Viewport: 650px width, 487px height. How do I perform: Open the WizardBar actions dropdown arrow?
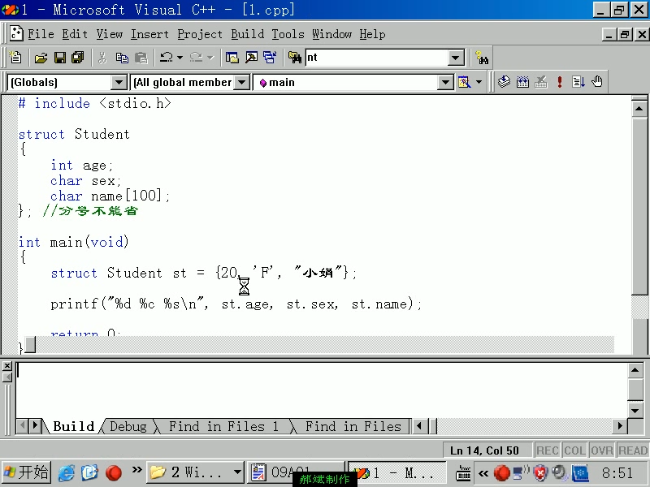(x=479, y=82)
